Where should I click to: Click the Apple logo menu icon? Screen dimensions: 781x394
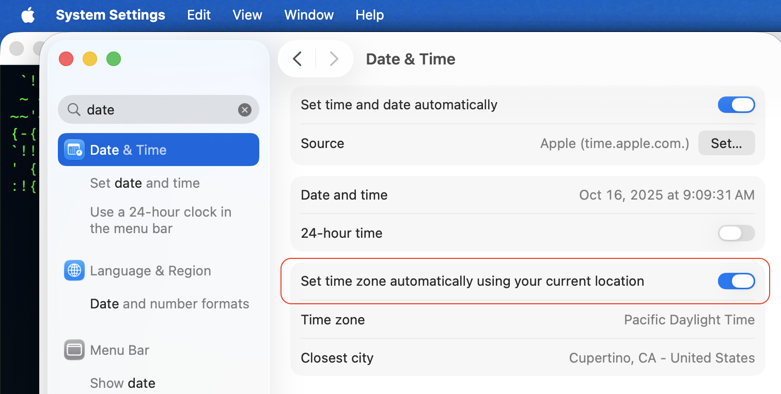(x=28, y=15)
